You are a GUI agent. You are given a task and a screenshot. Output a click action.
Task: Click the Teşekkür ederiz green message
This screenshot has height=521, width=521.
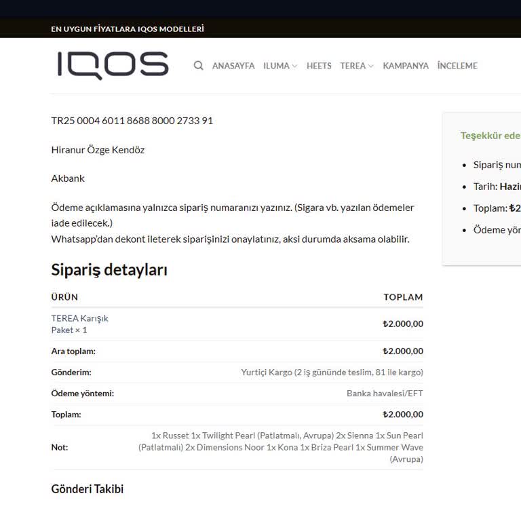point(490,136)
